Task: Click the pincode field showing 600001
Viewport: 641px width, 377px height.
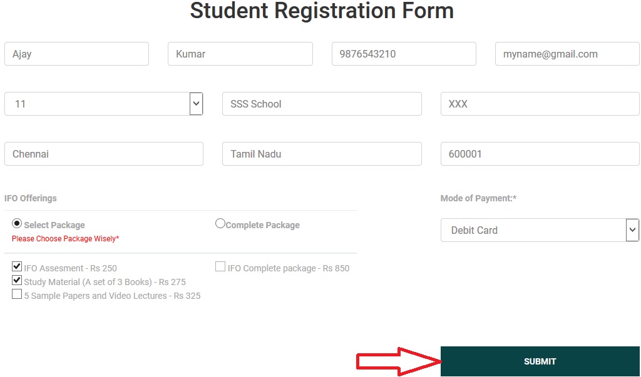Action: click(540, 154)
